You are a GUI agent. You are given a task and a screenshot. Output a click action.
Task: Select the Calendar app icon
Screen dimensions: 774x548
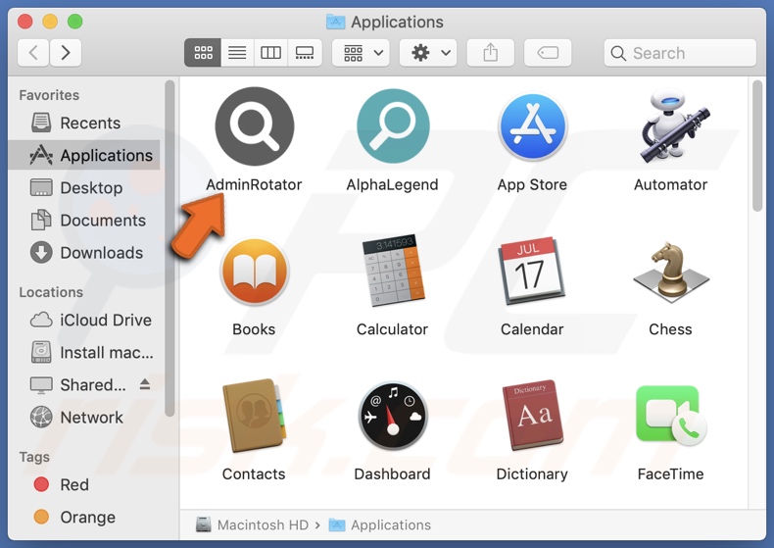(532, 271)
